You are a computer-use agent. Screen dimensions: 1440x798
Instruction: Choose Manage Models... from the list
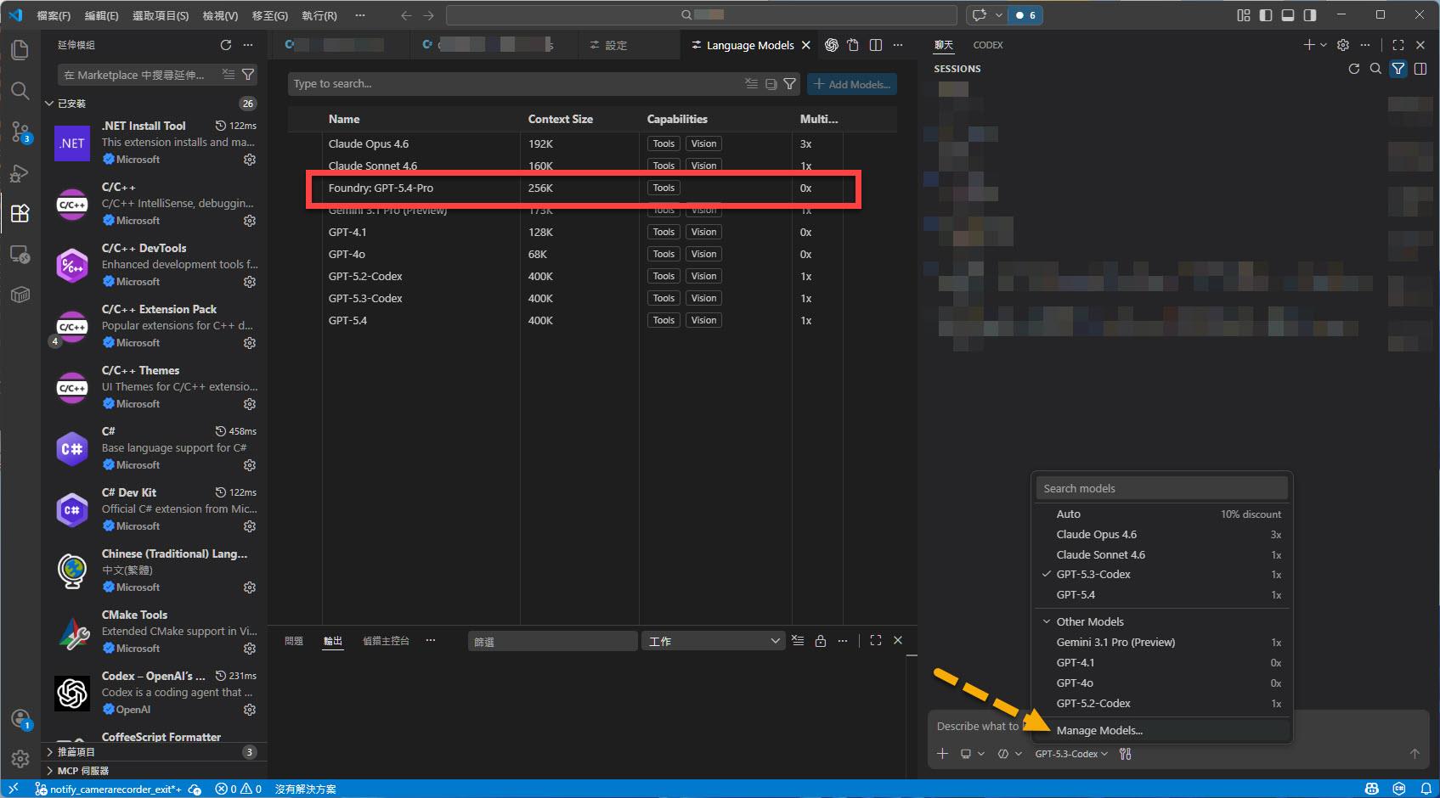click(x=1099, y=730)
